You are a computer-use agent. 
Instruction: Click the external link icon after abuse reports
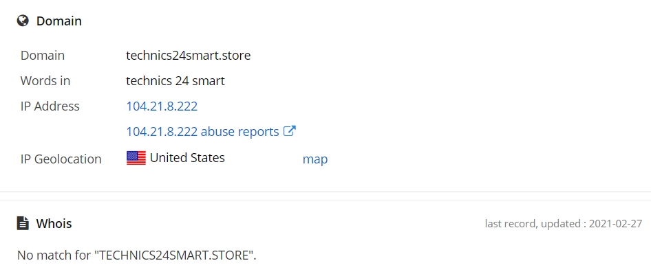coord(290,131)
